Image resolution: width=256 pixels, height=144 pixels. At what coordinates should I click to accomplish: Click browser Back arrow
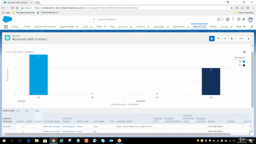point(3,8)
